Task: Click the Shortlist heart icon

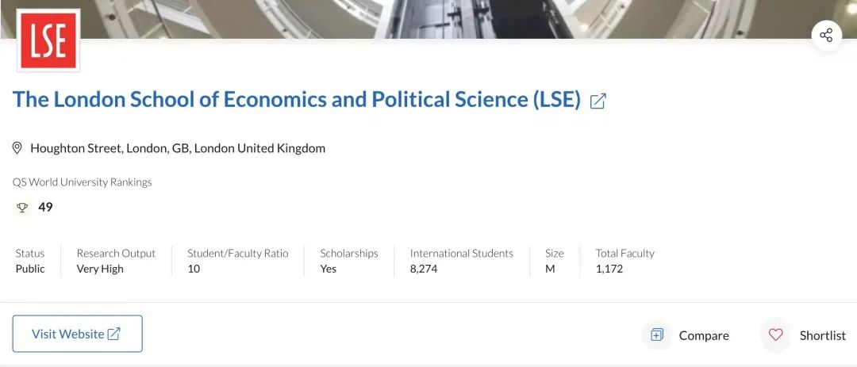Action: click(x=775, y=335)
